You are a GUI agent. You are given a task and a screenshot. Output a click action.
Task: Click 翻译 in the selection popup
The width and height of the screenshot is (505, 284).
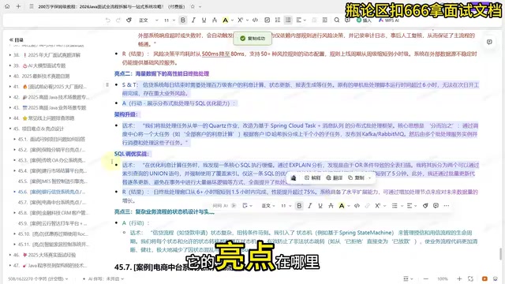click(x=335, y=177)
